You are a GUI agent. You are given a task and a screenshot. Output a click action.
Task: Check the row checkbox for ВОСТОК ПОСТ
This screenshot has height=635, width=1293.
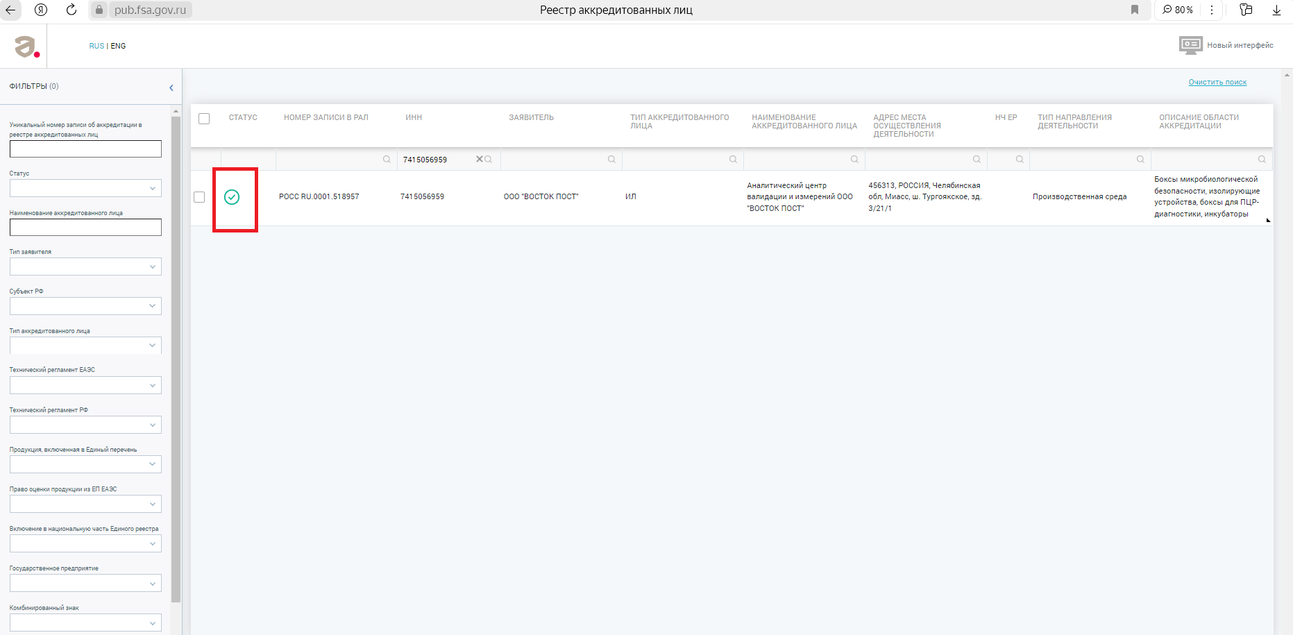(199, 197)
